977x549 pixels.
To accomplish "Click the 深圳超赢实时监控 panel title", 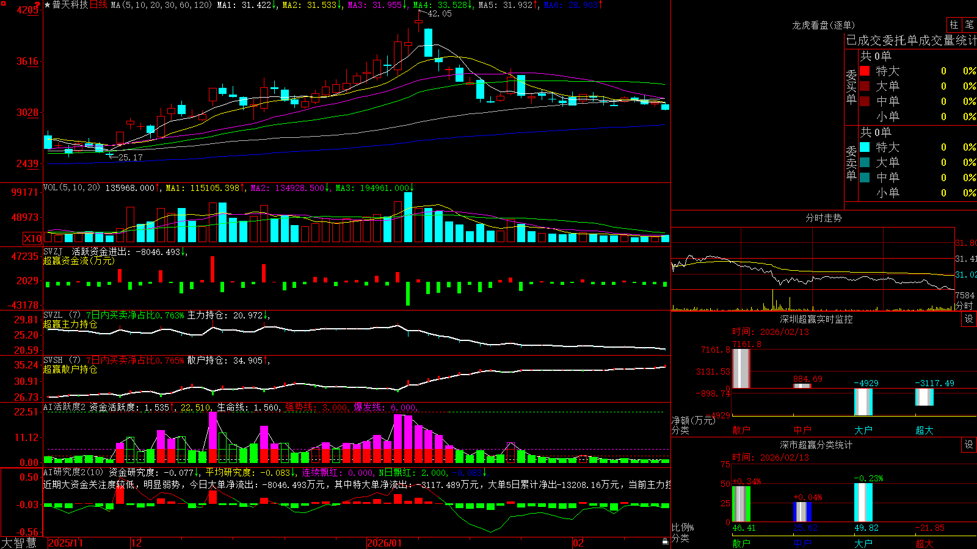I will point(816,319).
